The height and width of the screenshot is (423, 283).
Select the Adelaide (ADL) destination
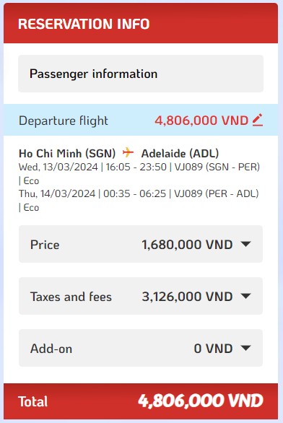coord(180,153)
